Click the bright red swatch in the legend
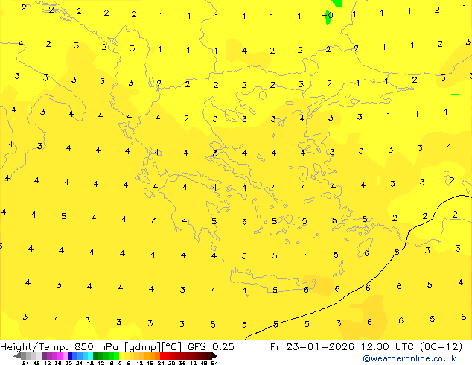 162,355
